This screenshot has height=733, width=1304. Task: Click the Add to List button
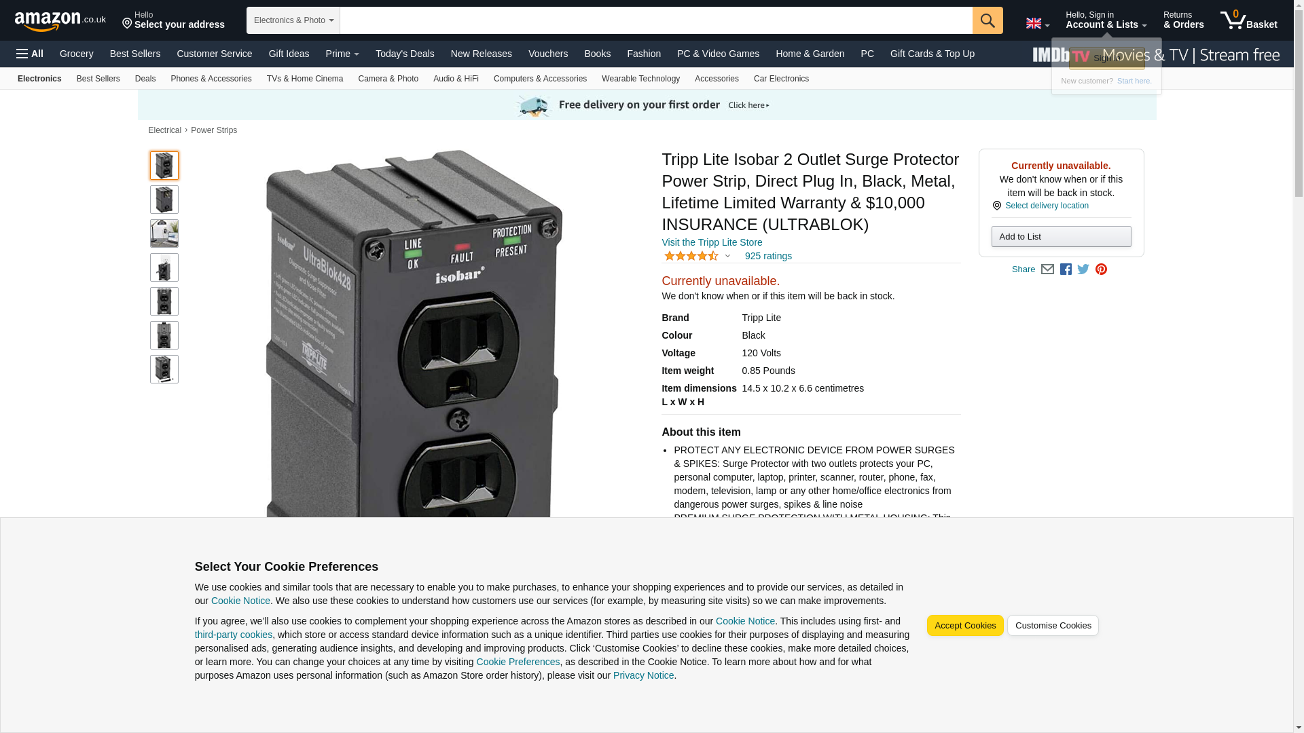tap(1061, 237)
